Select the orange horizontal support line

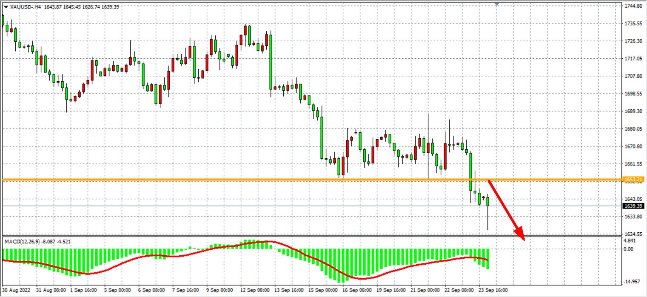255,180
